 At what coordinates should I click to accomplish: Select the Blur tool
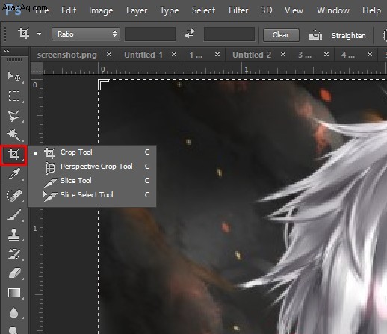(13, 312)
